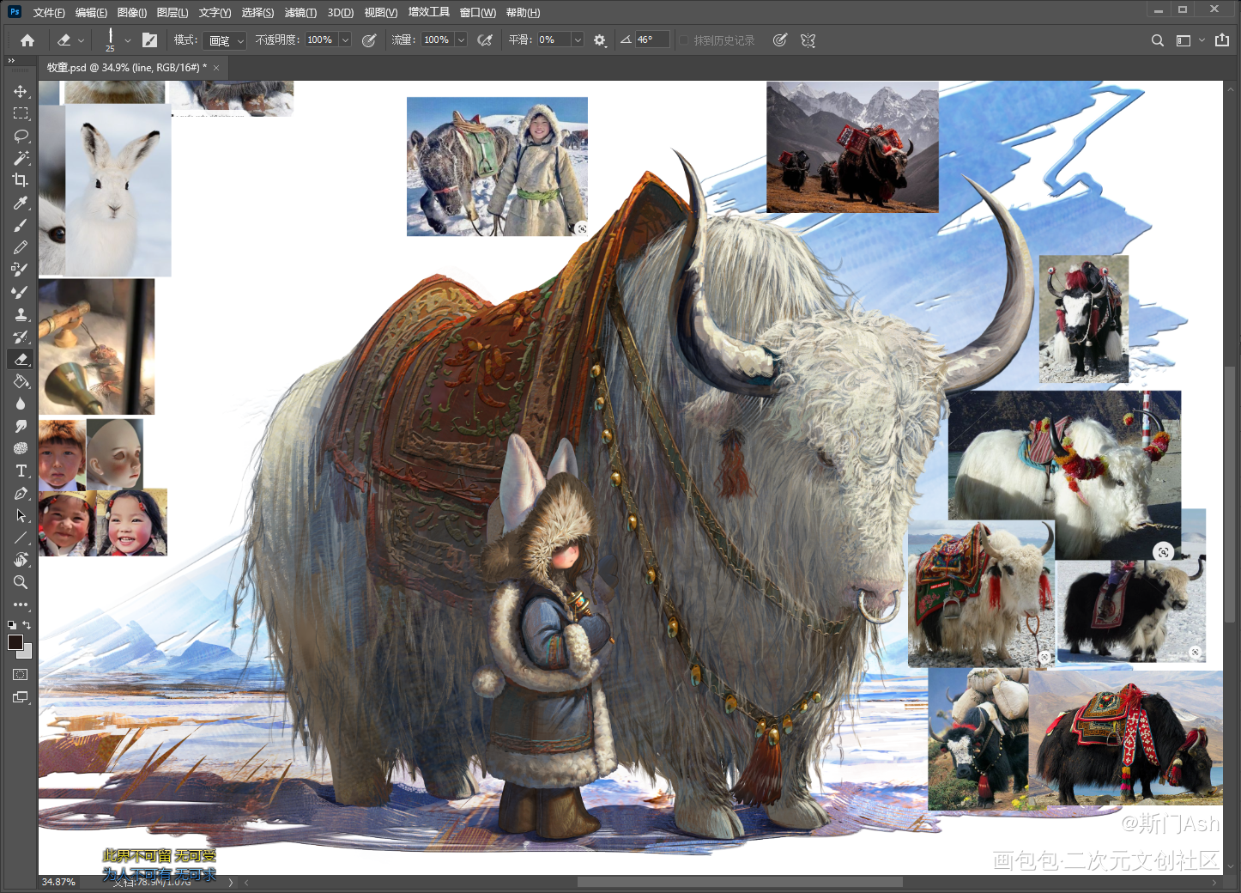The width and height of the screenshot is (1241, 893).
Task: Click the foreground color swatch
Action: coord(15,642)
